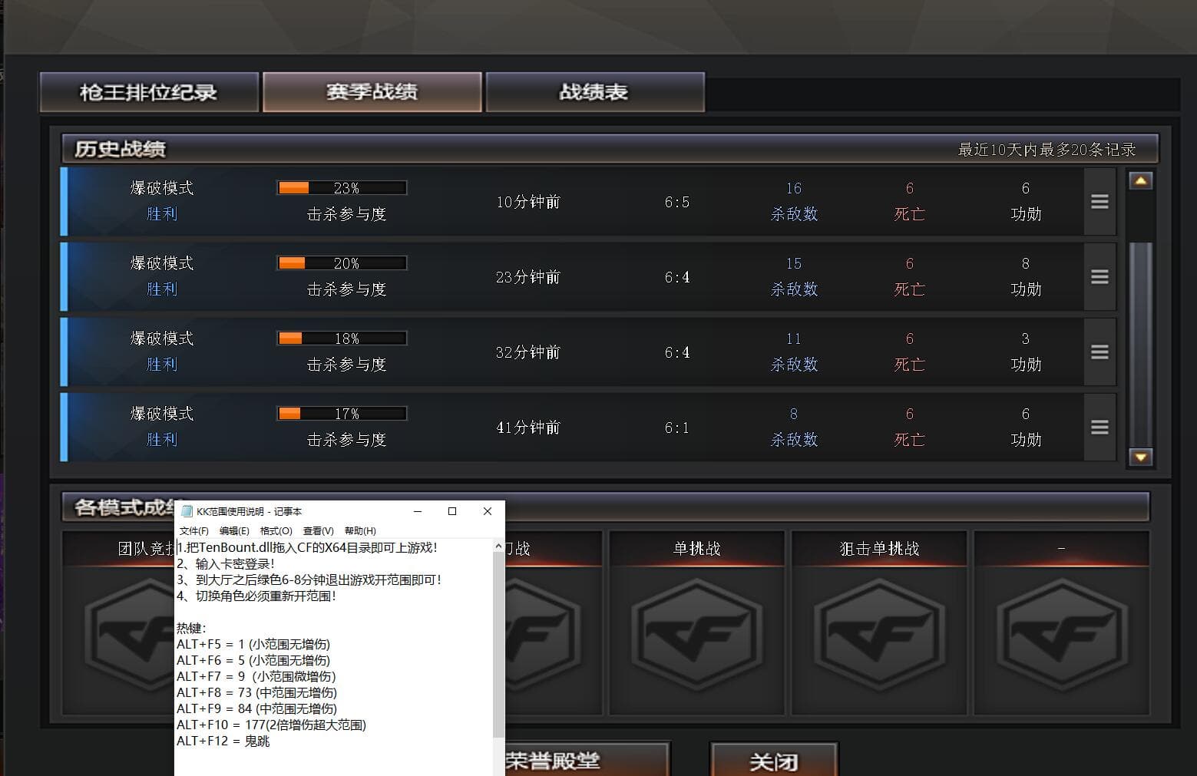
Task: Open the 枪王排位纪录 tab
Action: coord(149,92)
